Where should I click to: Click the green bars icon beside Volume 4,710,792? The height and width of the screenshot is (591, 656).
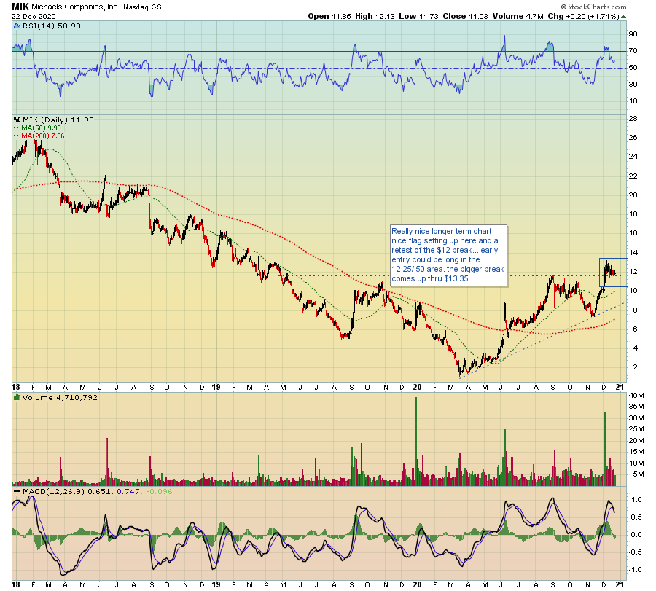click(17, 397)
